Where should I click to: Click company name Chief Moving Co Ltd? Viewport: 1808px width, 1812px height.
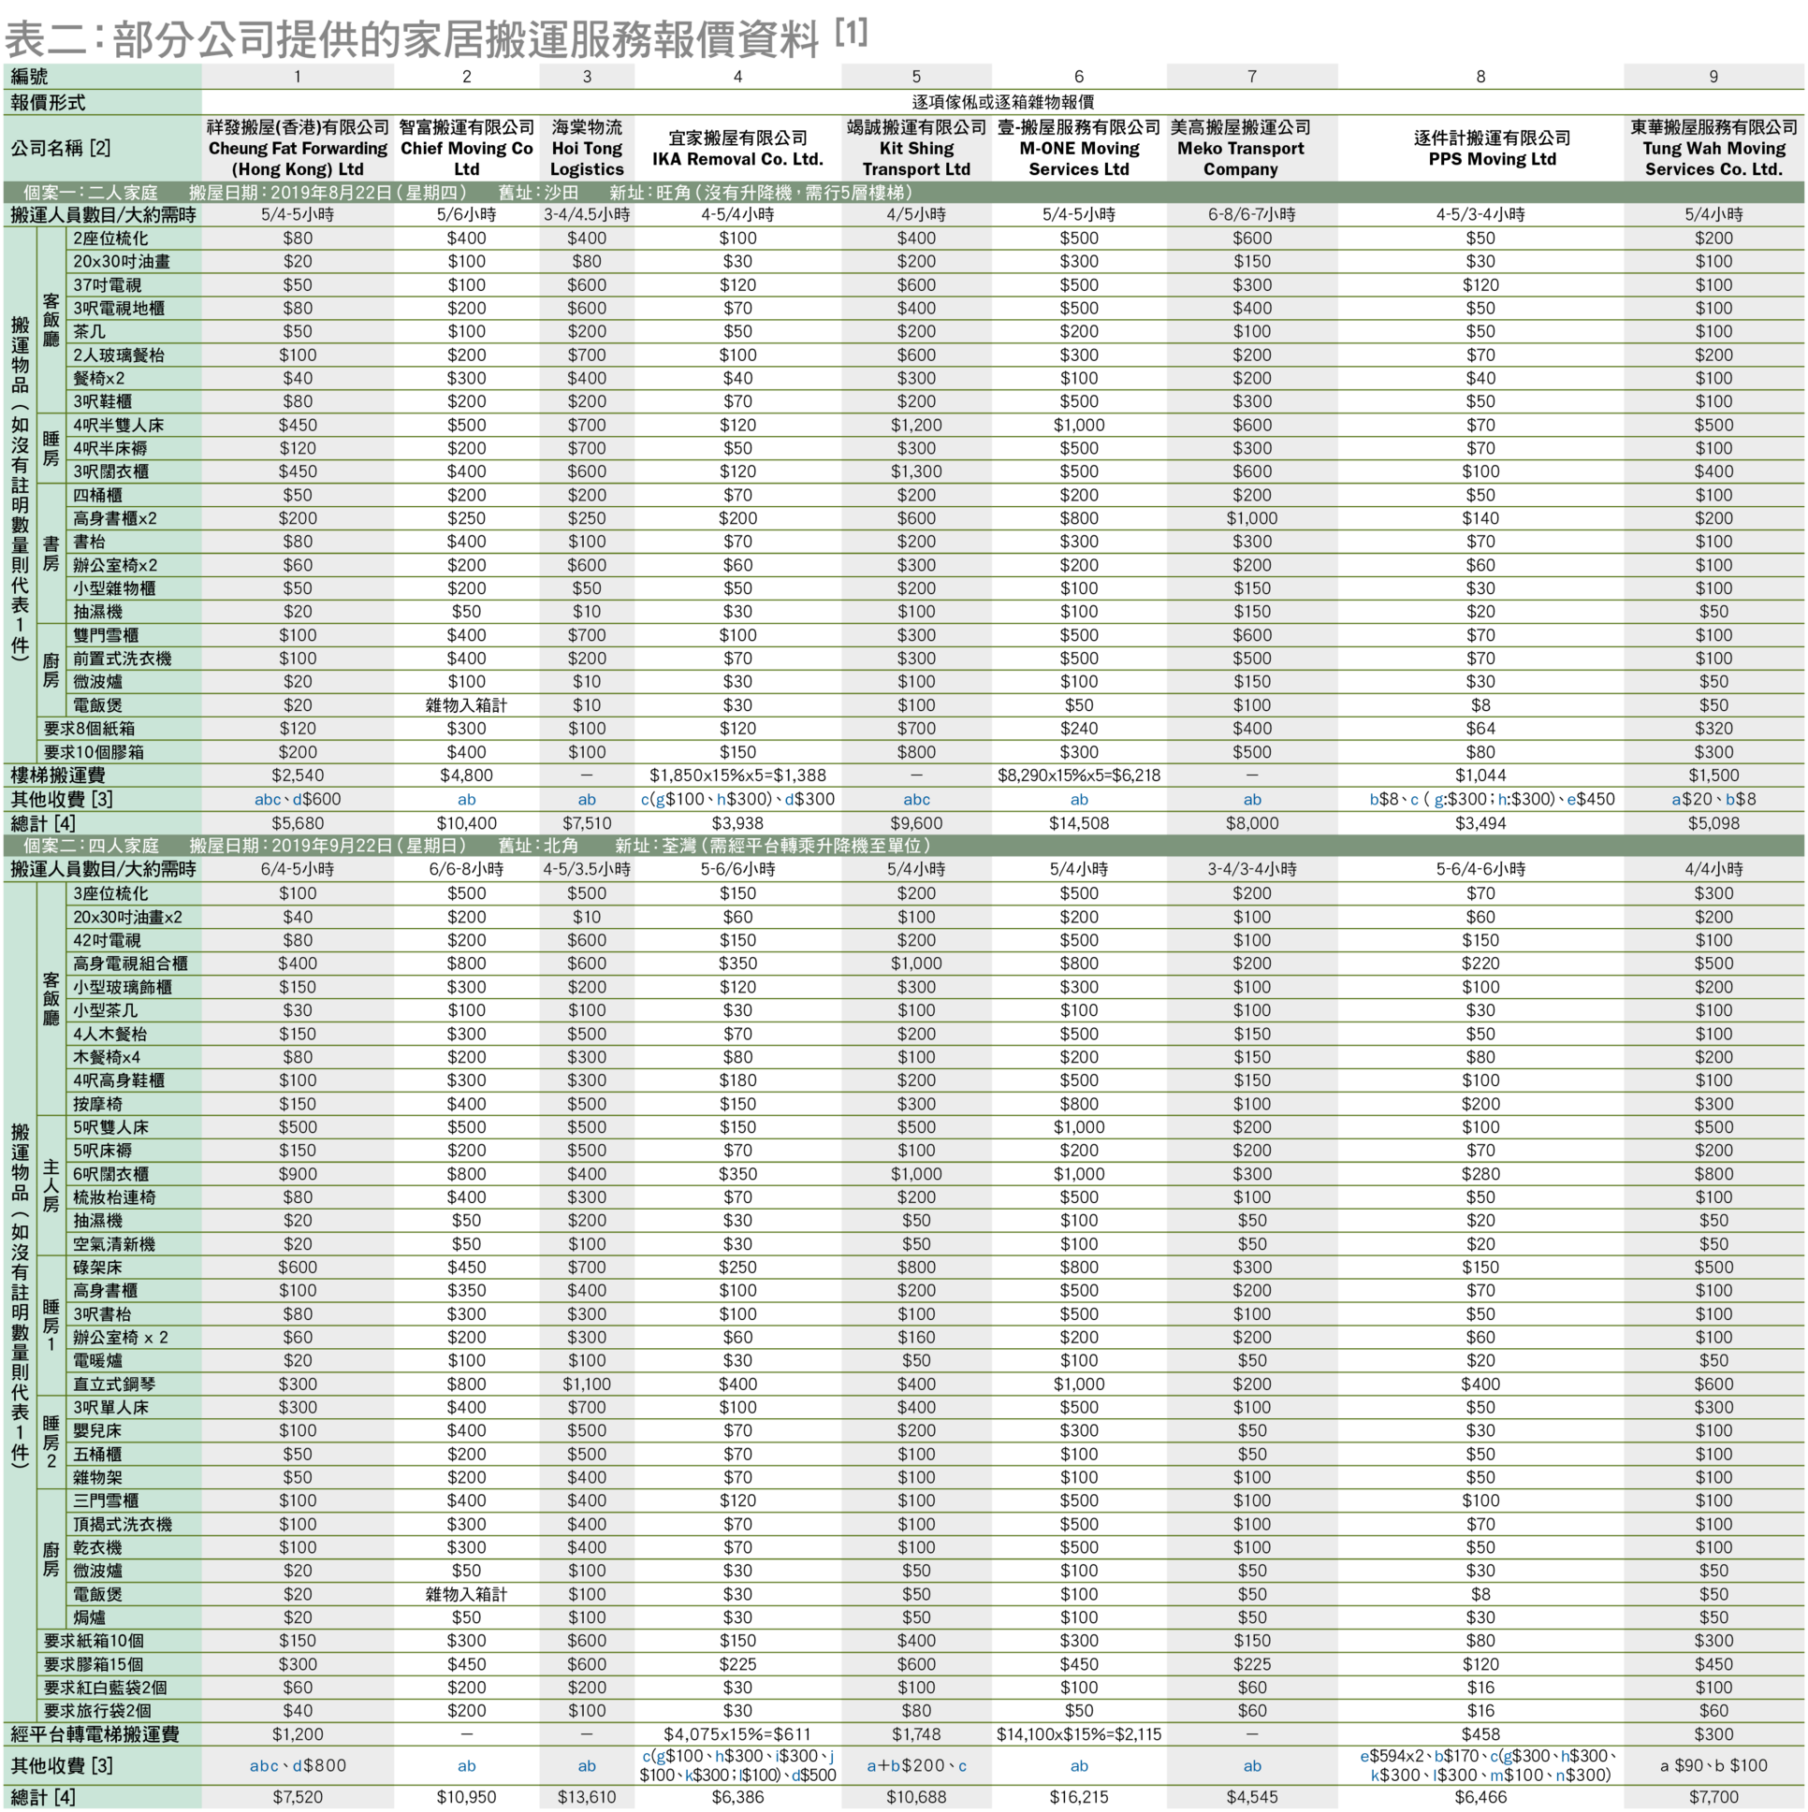click(466, 158)
